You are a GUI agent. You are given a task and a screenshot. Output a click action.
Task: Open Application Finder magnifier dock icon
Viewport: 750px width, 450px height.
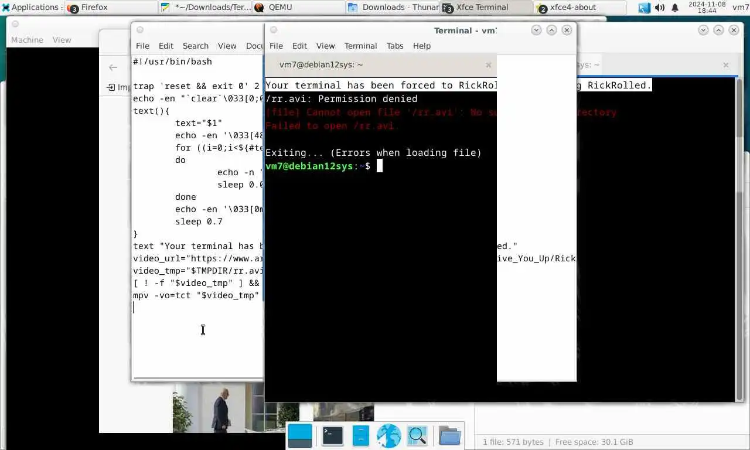[417, 435]
